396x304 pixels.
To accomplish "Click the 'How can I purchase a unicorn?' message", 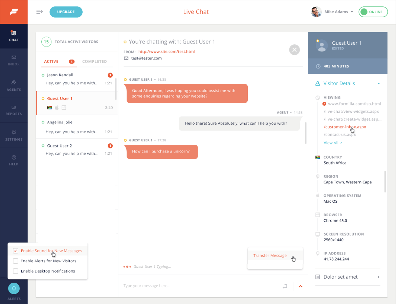I will pyautogui.click(x=162, y=152).
